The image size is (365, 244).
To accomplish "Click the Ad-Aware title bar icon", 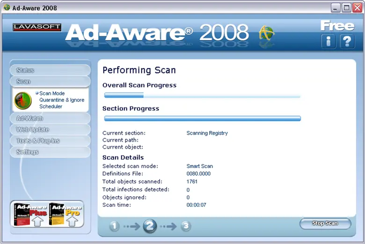I will tap(7, 7).
